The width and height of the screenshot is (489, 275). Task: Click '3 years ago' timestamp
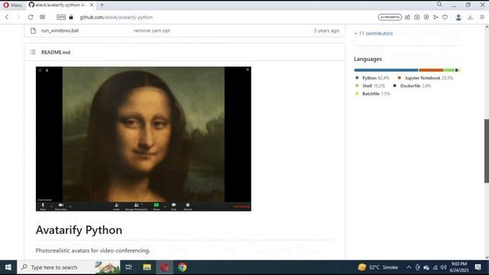coord(326,31)
